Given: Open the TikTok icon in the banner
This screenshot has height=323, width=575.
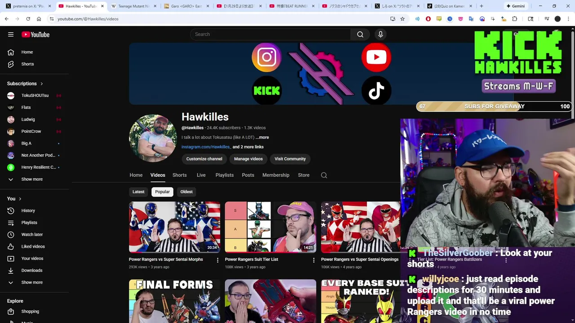Looking at the screenshot, I should pos(376,91).
